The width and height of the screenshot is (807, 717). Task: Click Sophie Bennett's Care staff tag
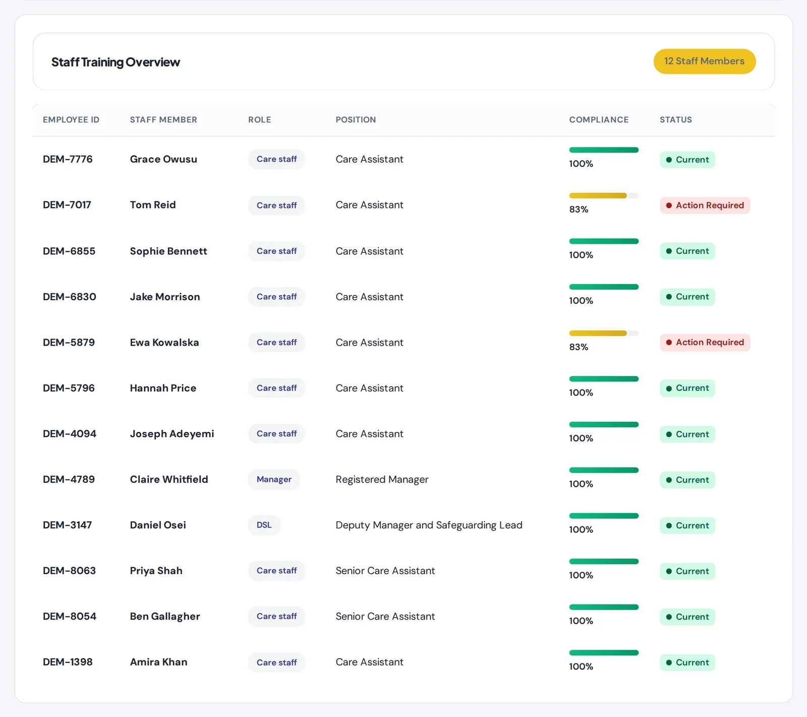(276, 251)
